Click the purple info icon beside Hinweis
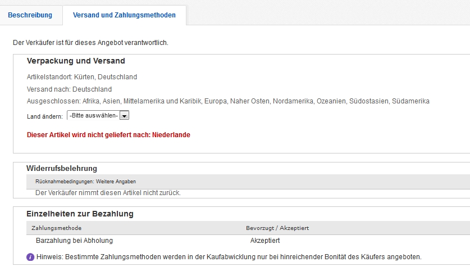The image size is (470, 271). (30, 257)
